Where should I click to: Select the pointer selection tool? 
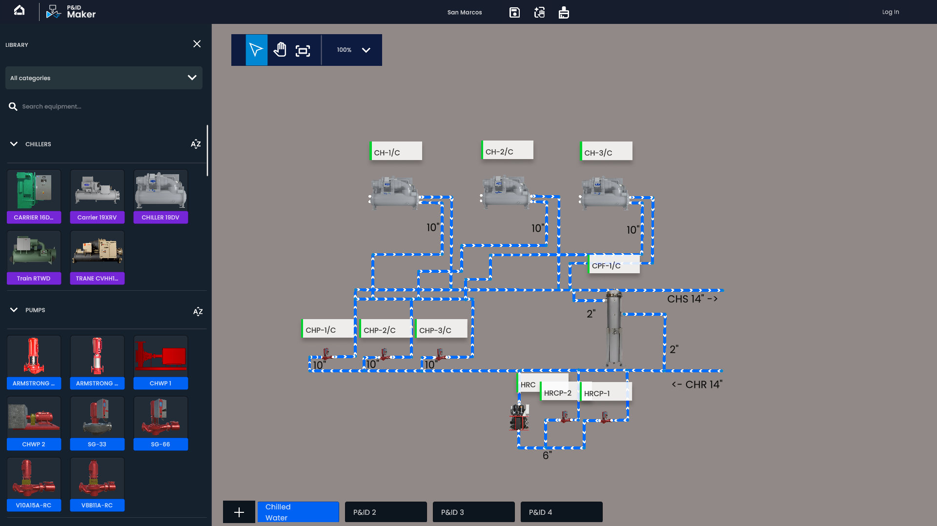point(256,50)
